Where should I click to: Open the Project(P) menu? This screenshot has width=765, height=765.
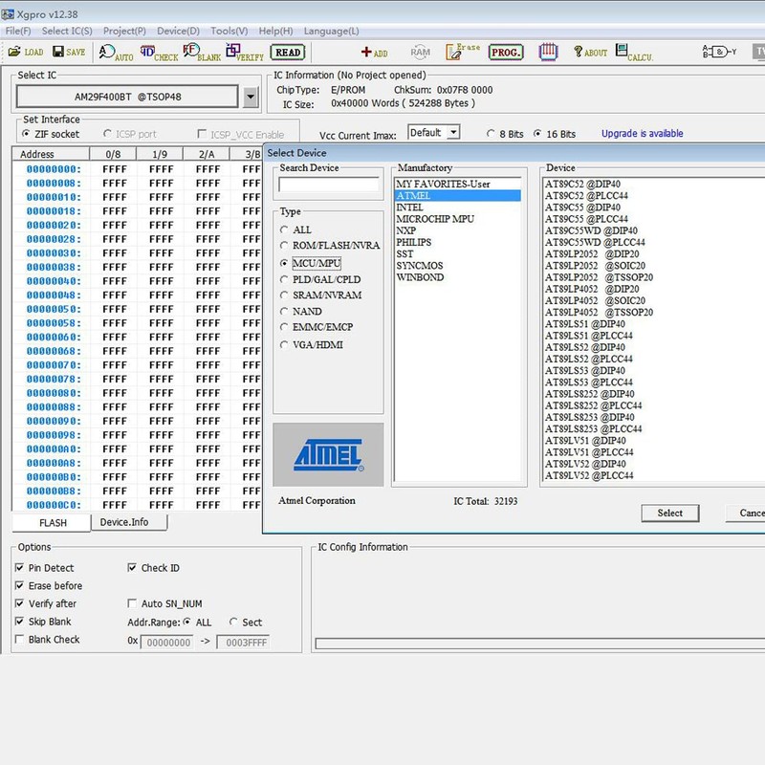124,32
